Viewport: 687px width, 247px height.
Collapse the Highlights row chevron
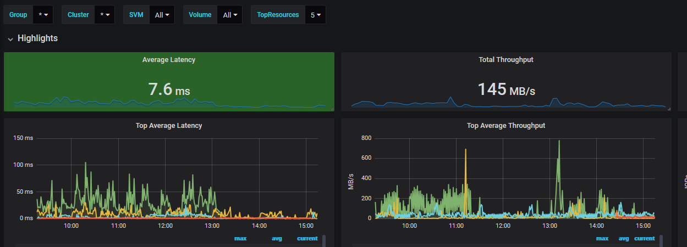pyautogui.click(x=10, y=39)
